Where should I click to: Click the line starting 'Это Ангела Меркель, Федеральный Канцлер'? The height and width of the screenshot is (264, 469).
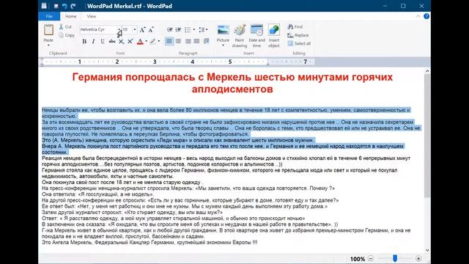(149, 243)
